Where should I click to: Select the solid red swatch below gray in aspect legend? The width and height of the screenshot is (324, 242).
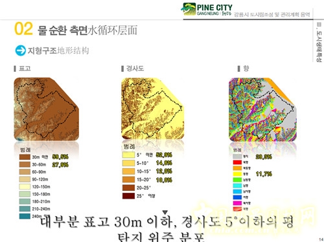(x=237, y=162)
